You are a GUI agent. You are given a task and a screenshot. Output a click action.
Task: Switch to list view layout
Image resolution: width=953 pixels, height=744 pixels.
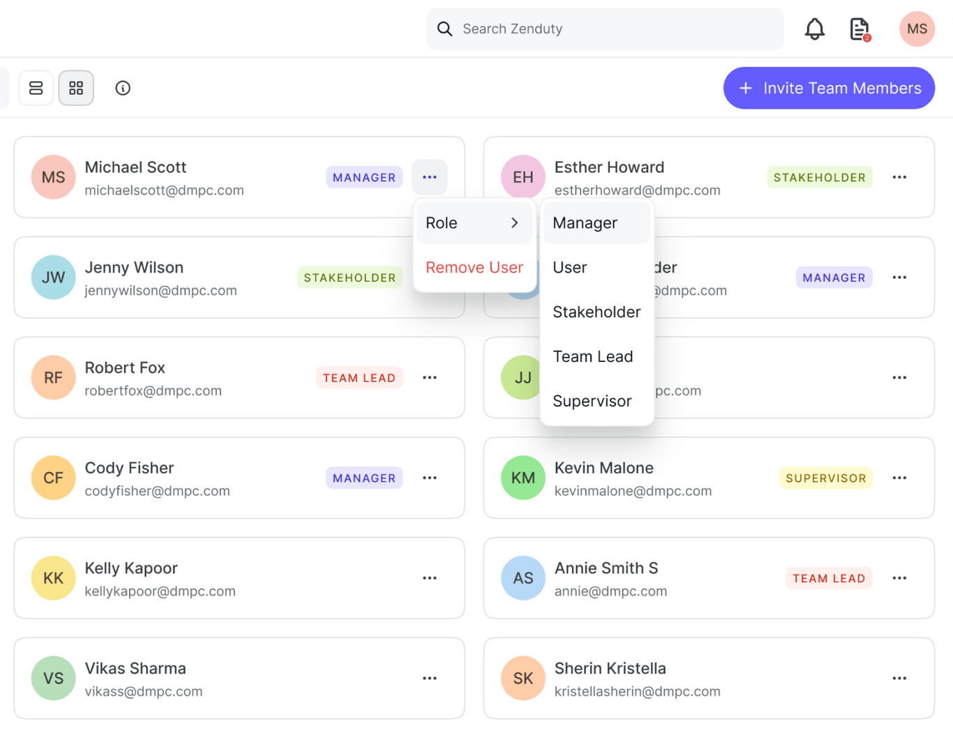pos(36,88)
